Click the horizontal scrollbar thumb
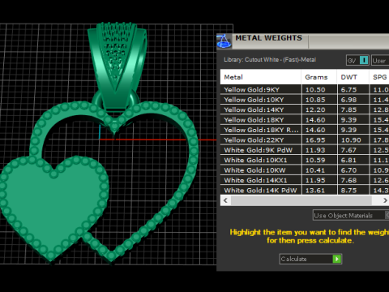Screen dimensions: 389x292 coord(301,200)
